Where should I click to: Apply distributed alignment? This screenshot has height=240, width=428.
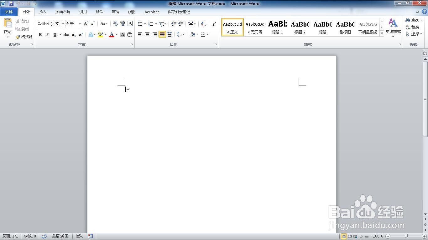coord(170,34)
